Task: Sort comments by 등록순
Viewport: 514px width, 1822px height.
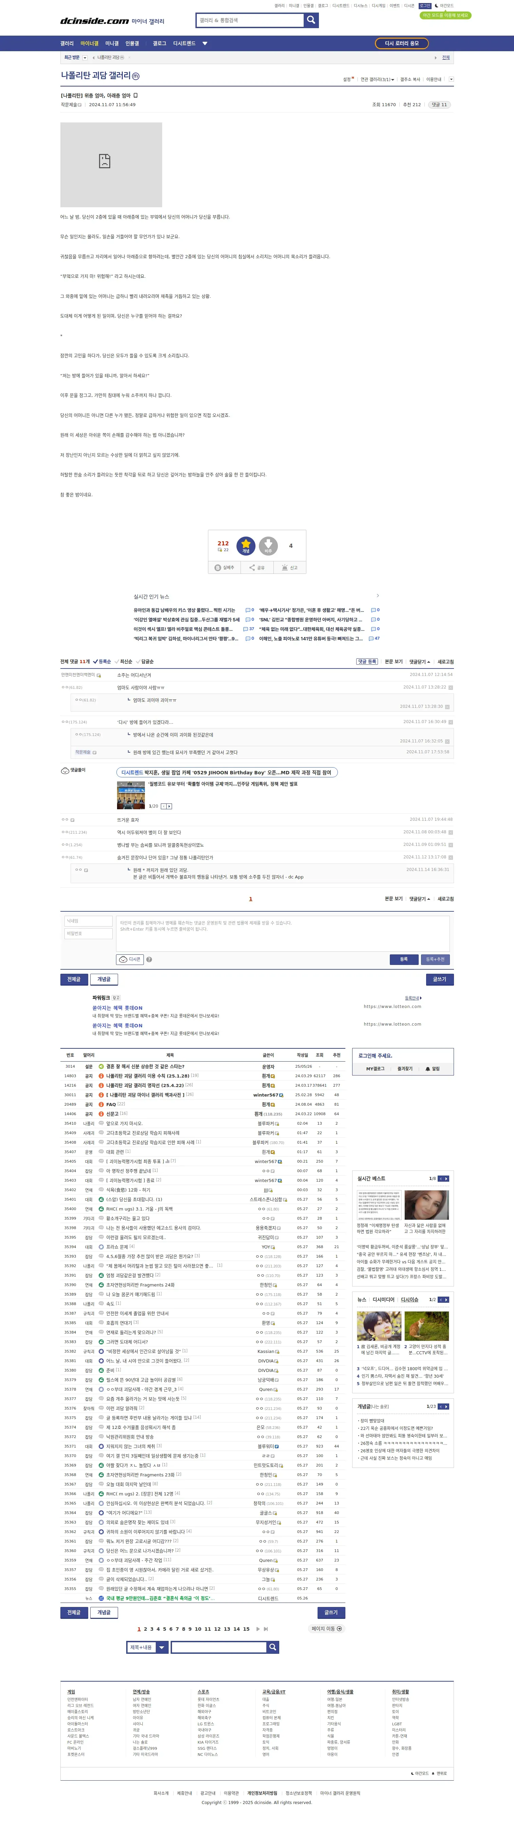Action: 102,661
